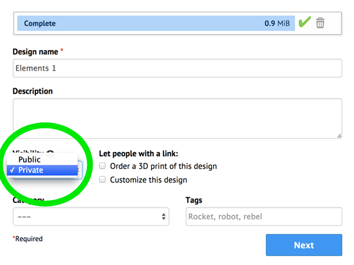Grab the Description resize handle
Image resolution: width=354 pixels, height=265 pixels.
point(339,135)
